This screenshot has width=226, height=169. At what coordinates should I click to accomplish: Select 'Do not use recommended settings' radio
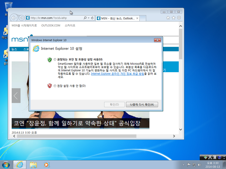point(55,86)
